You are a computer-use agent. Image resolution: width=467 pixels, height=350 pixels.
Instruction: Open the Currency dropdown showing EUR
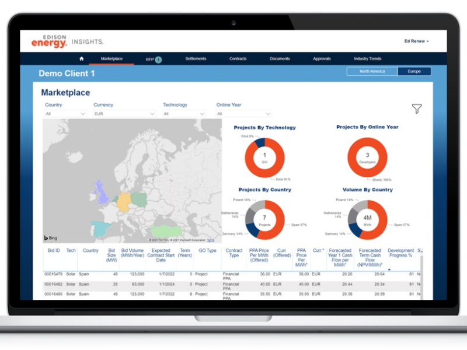(x=124, y=114)
